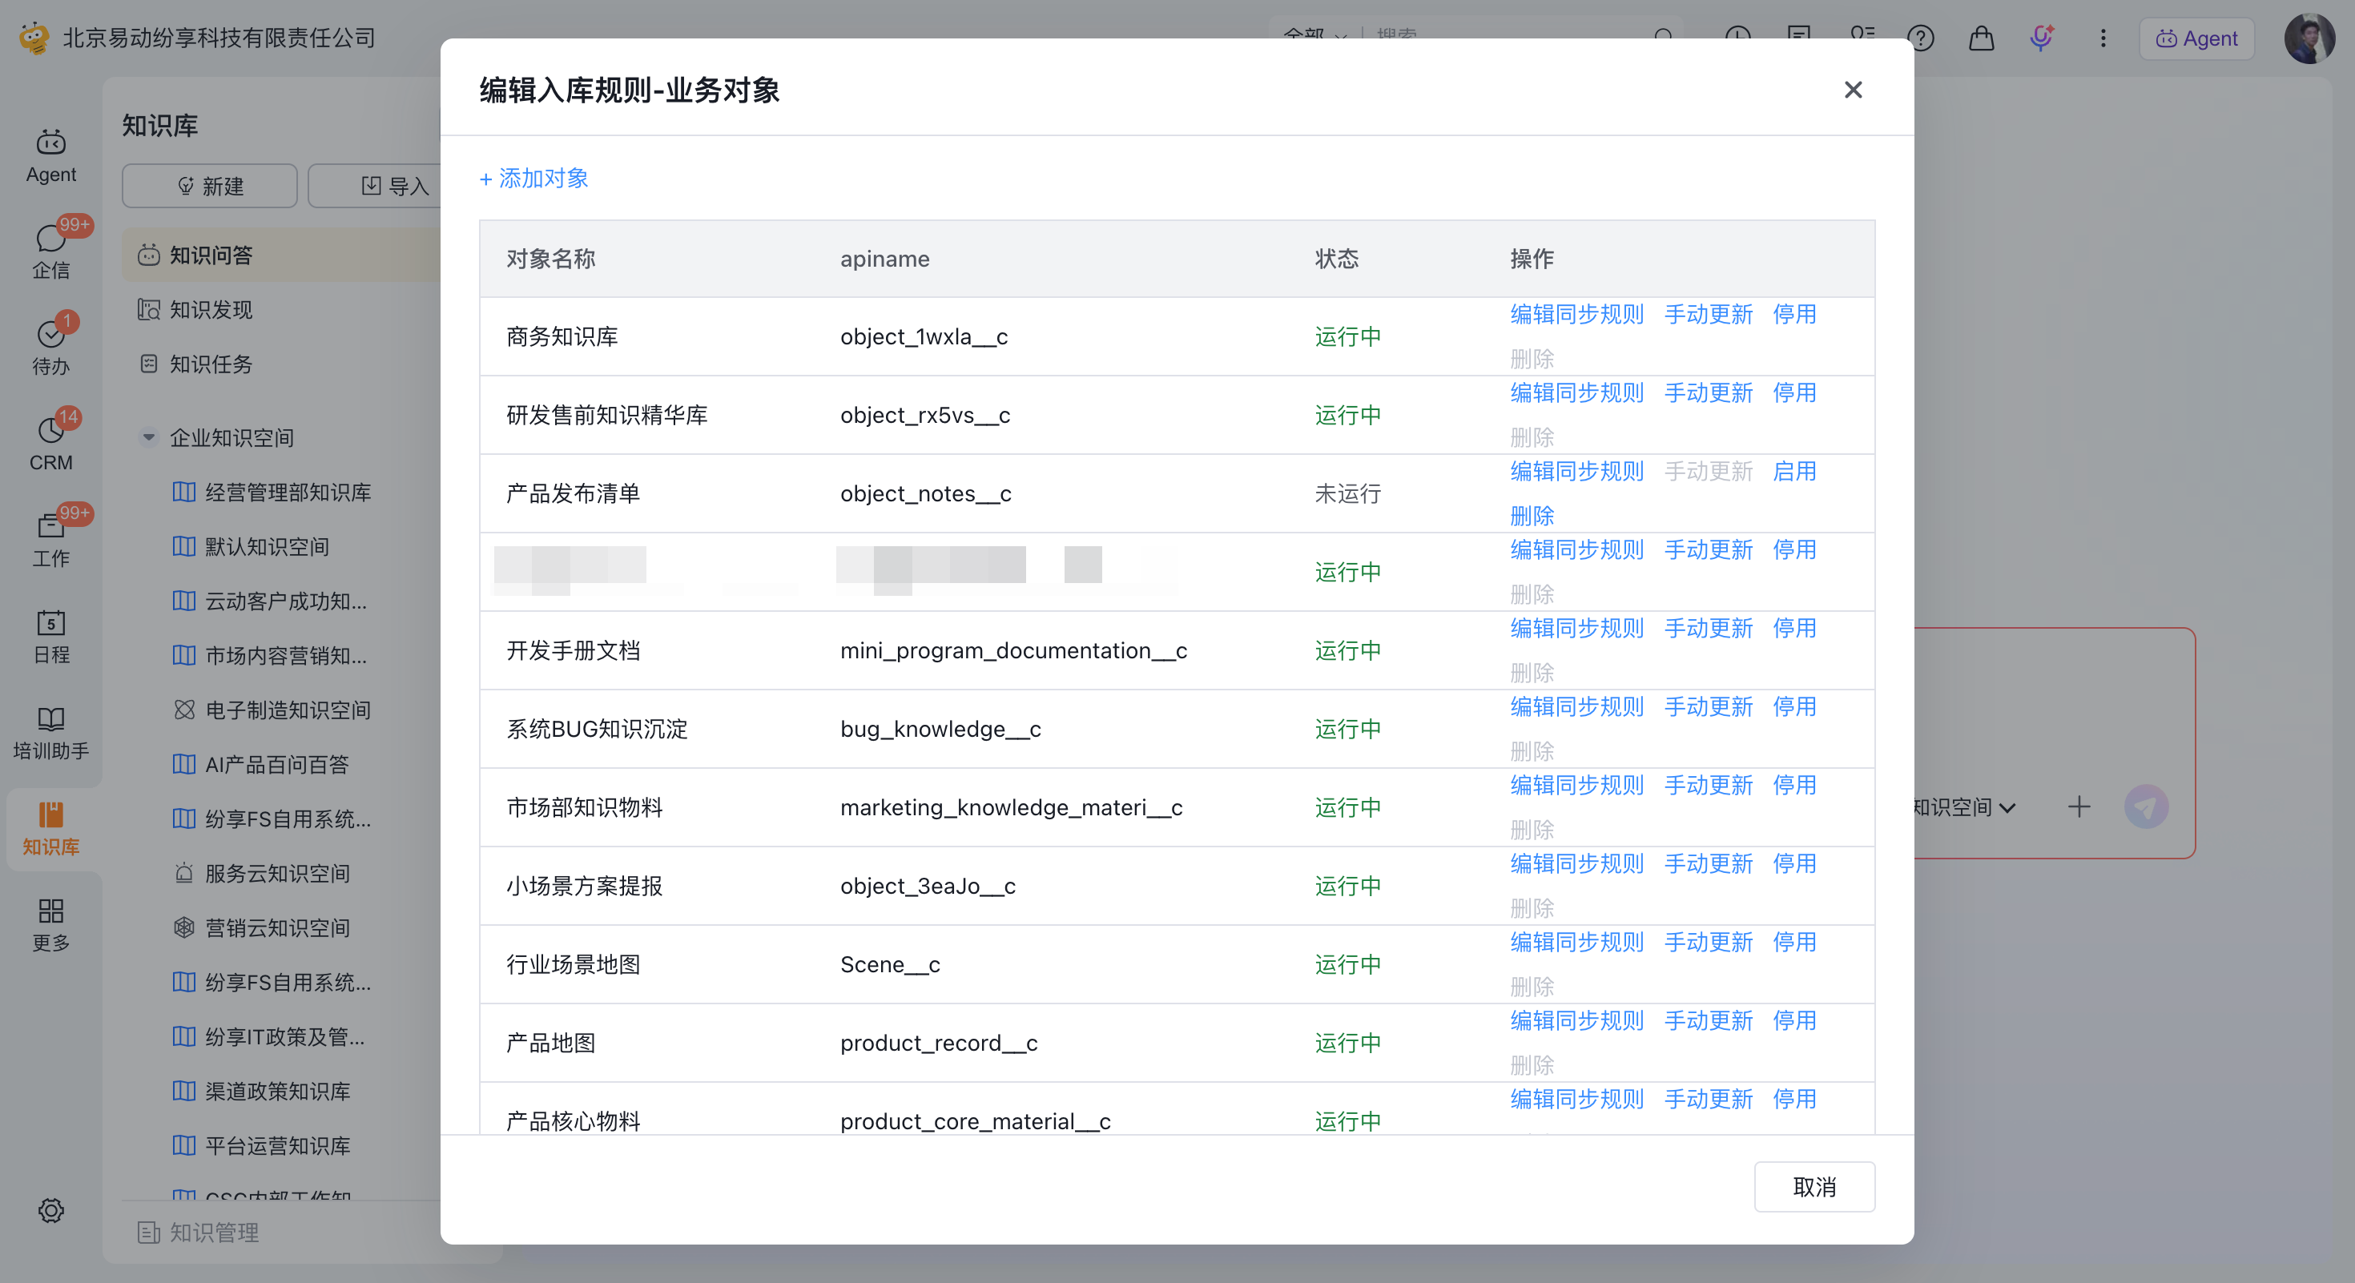
Task: Collapse the 企业知识空间 tree node
Action: click(x=148, y=438)
